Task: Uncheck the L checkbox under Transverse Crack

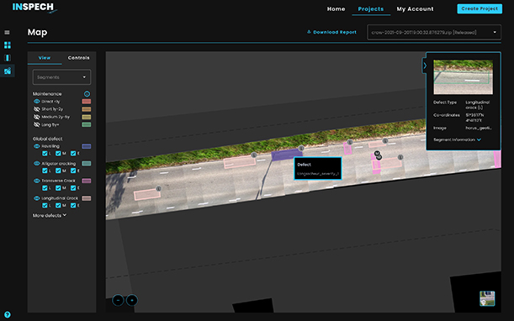Action: point(45,187)
